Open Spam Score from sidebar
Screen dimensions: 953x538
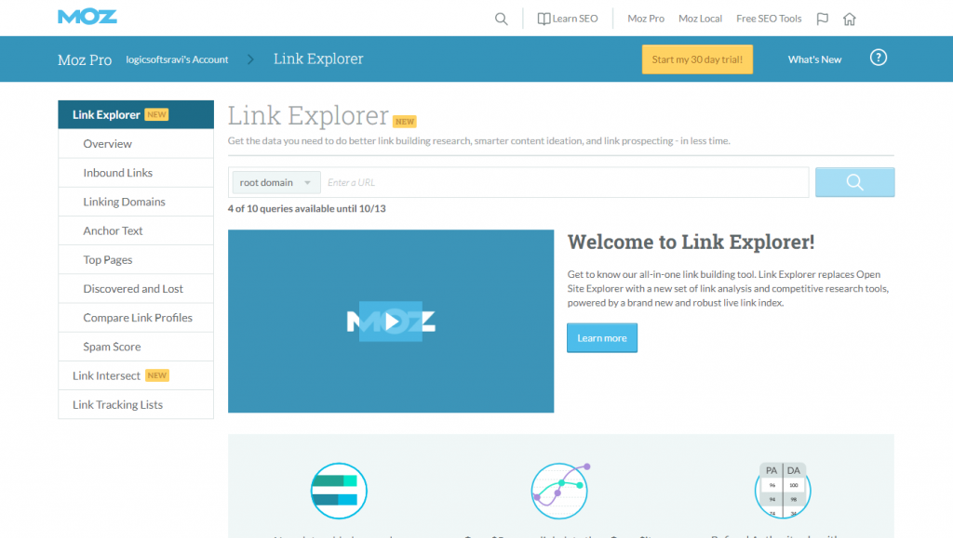pos(112,347)
